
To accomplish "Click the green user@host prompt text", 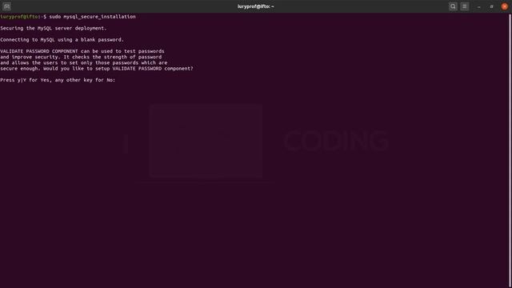I will click(19, 17).
